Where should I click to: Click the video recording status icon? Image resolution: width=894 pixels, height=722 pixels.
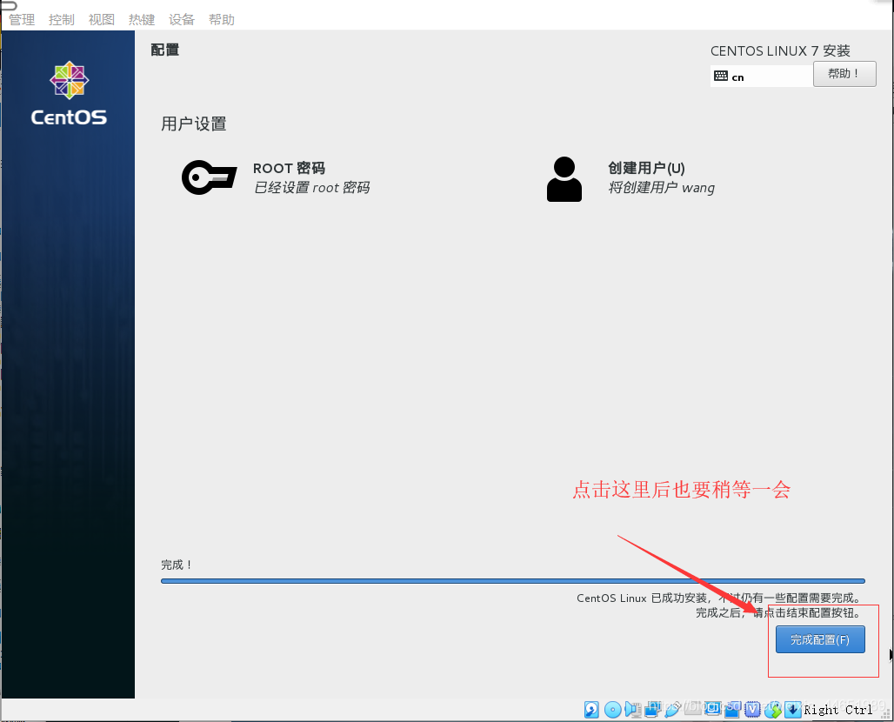[x=732, y=710]
